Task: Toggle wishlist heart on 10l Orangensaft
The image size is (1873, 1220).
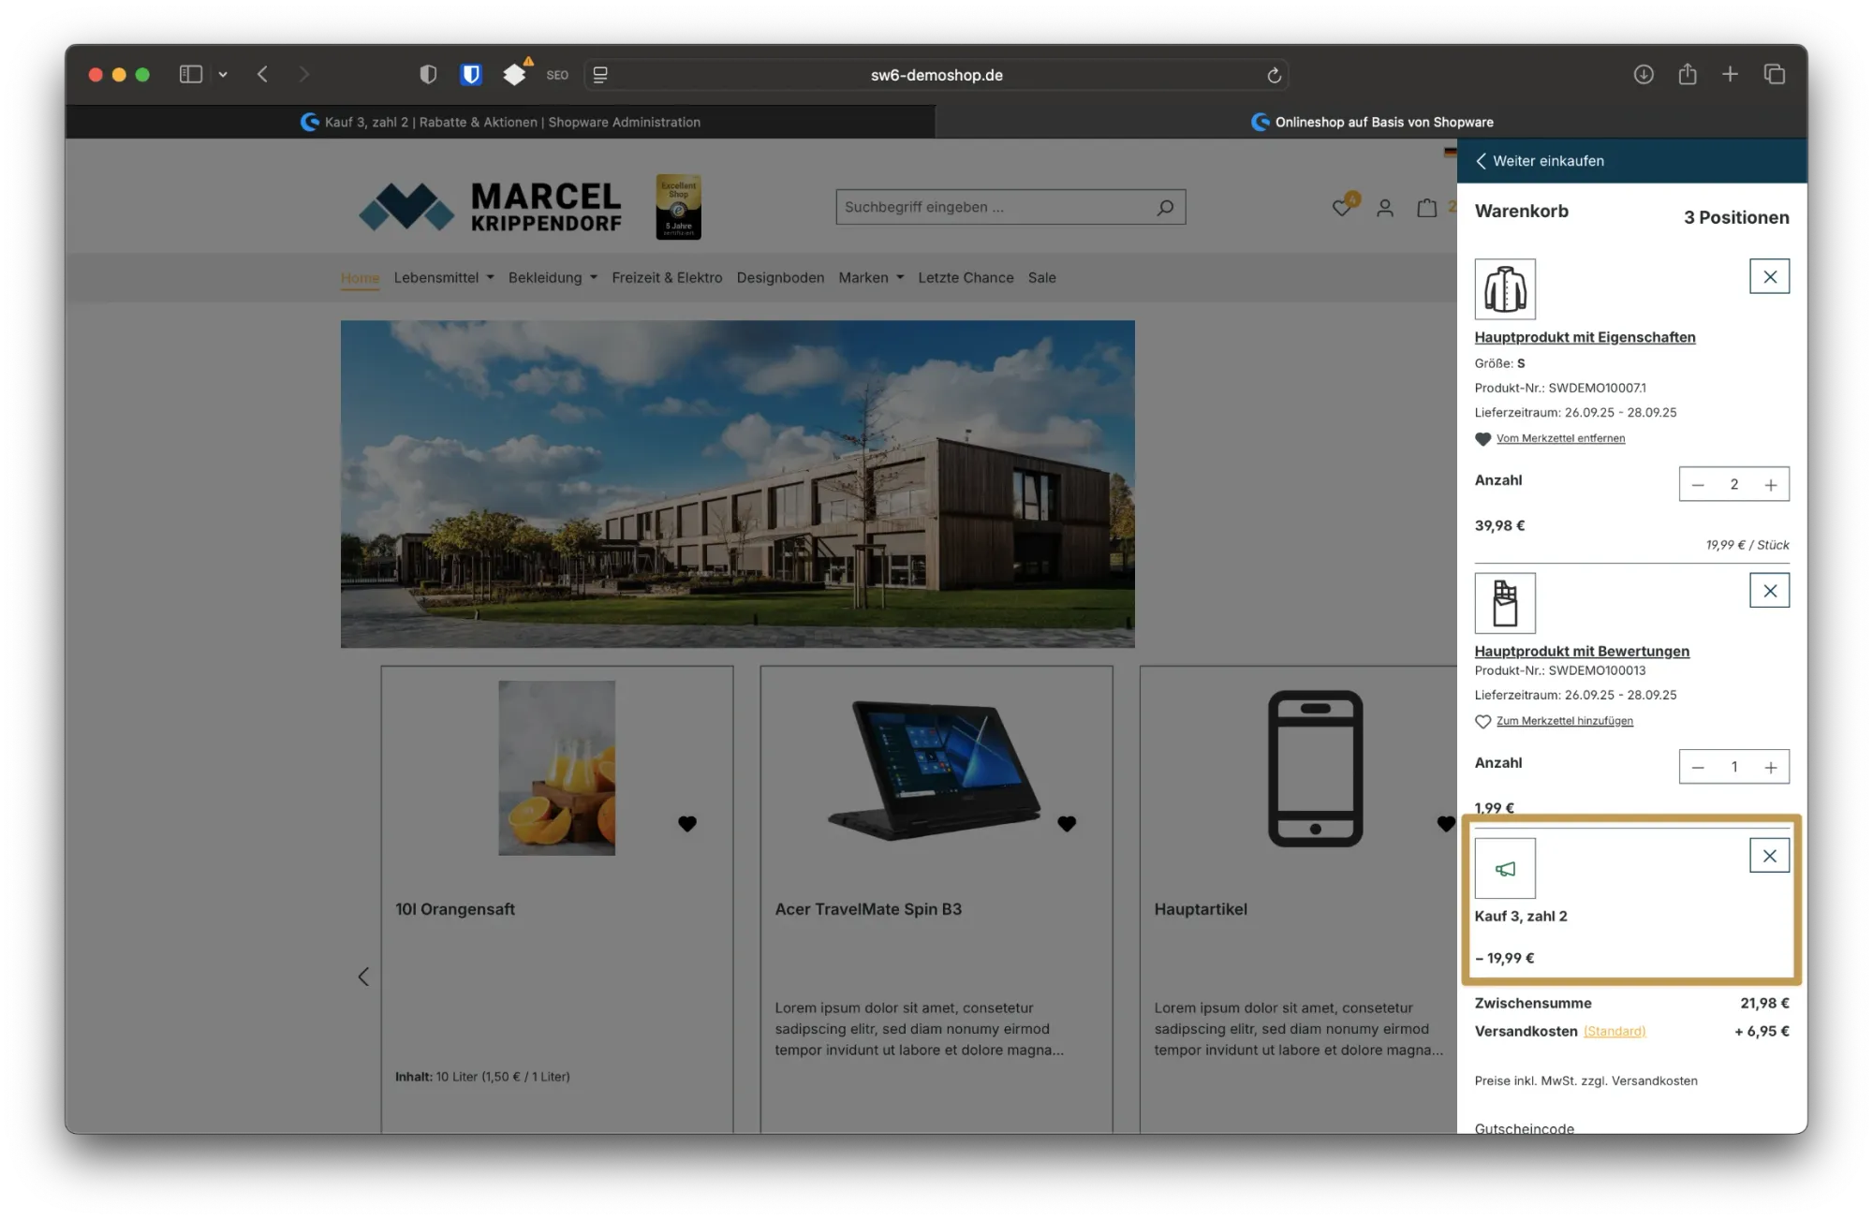Action: (687, 824)
